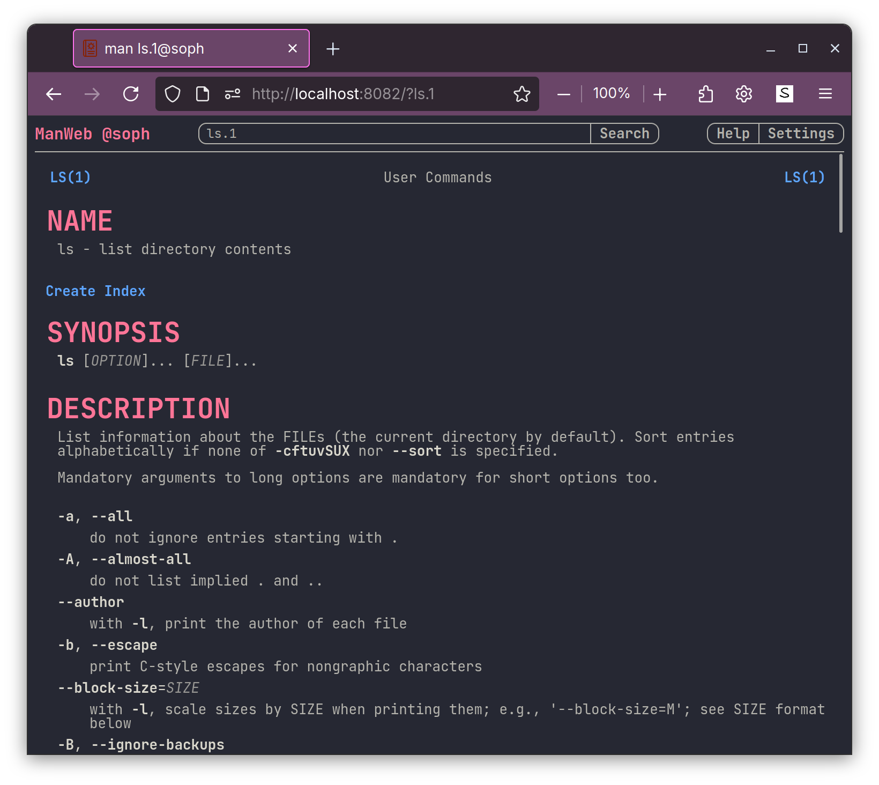Image resolution: width=879 pixels, height=785 pixels.
Task: Reload the current page
Action: coord(131,94)
